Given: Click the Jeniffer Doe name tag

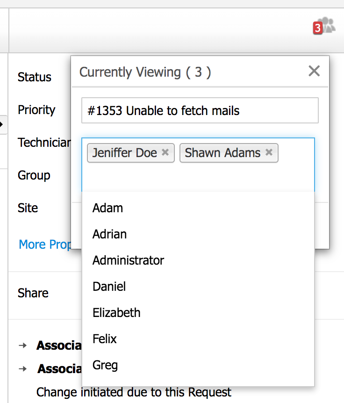Looking at the screenshot, I should point(124,153).
